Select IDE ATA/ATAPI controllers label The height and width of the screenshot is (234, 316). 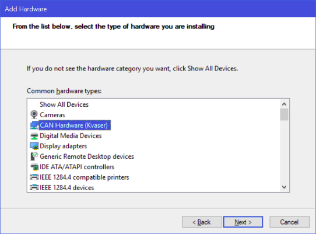[77, 167]
